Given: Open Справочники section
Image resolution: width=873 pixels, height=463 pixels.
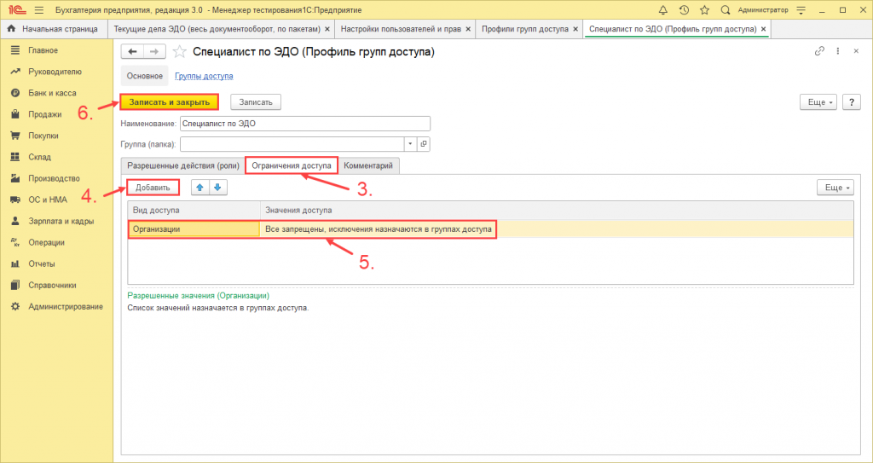Looking at the screenshot, I should coord(52,286).
